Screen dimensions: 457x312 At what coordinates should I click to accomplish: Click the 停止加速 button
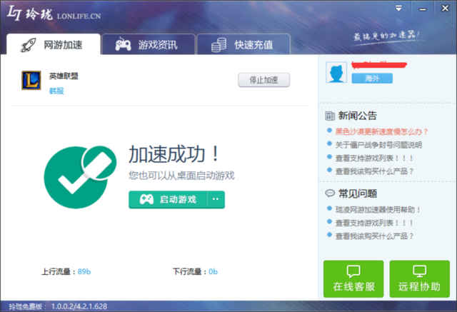coord(263,80)
